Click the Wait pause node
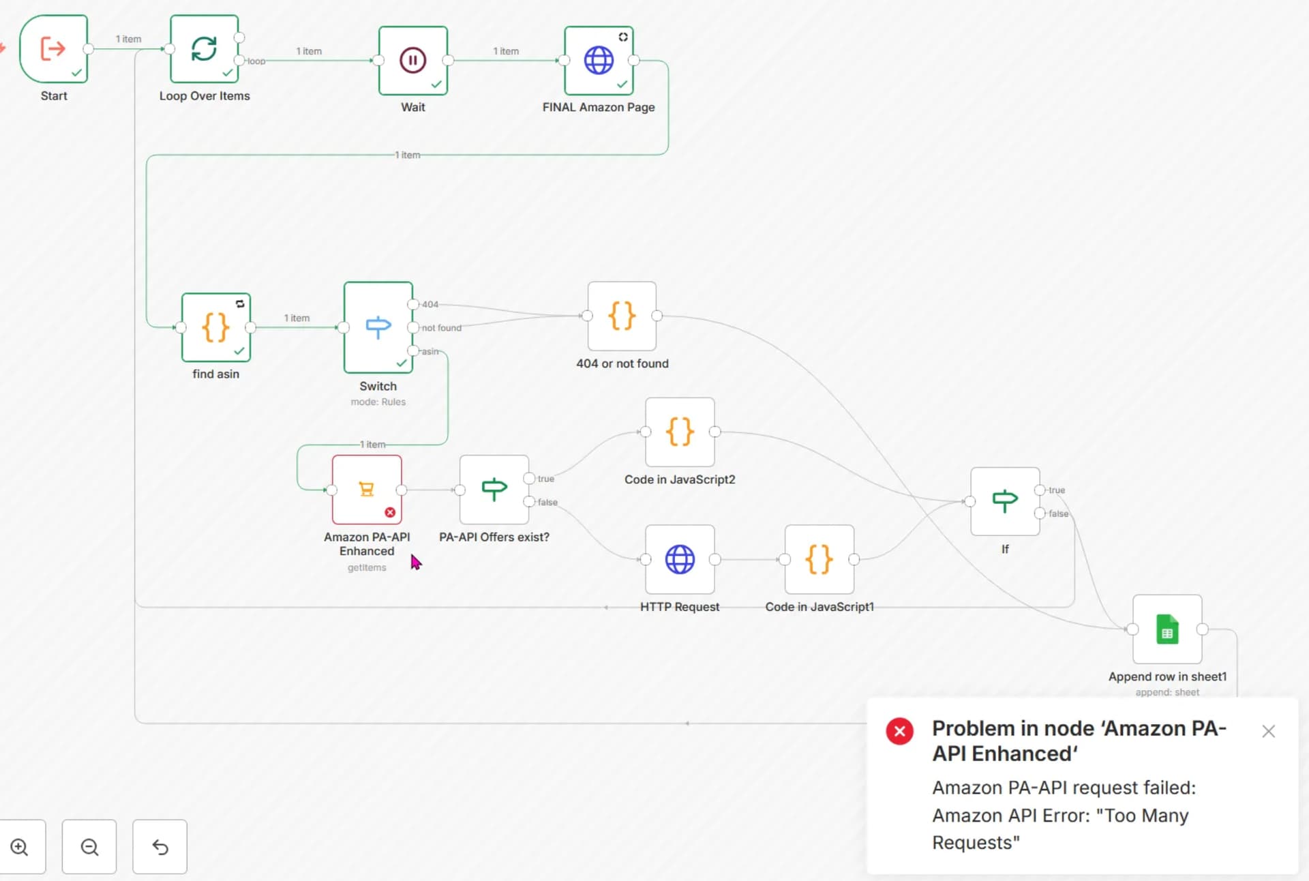The height and width of the screenshot is (881, 1309). 412,60
